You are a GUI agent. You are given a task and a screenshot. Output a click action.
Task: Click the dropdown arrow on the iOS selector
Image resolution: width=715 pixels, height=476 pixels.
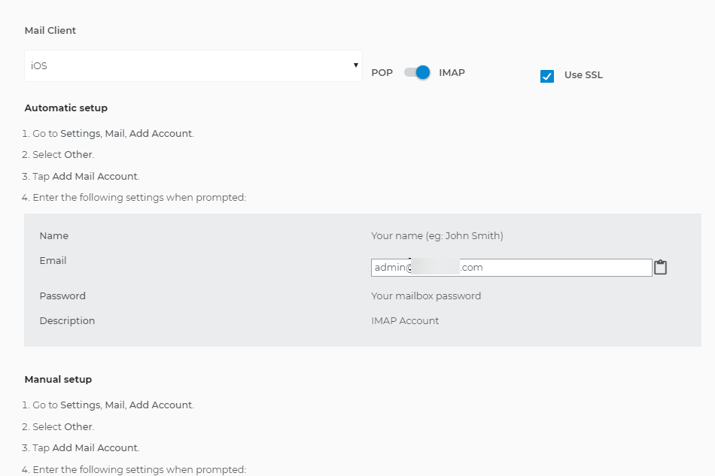point(356,65)
